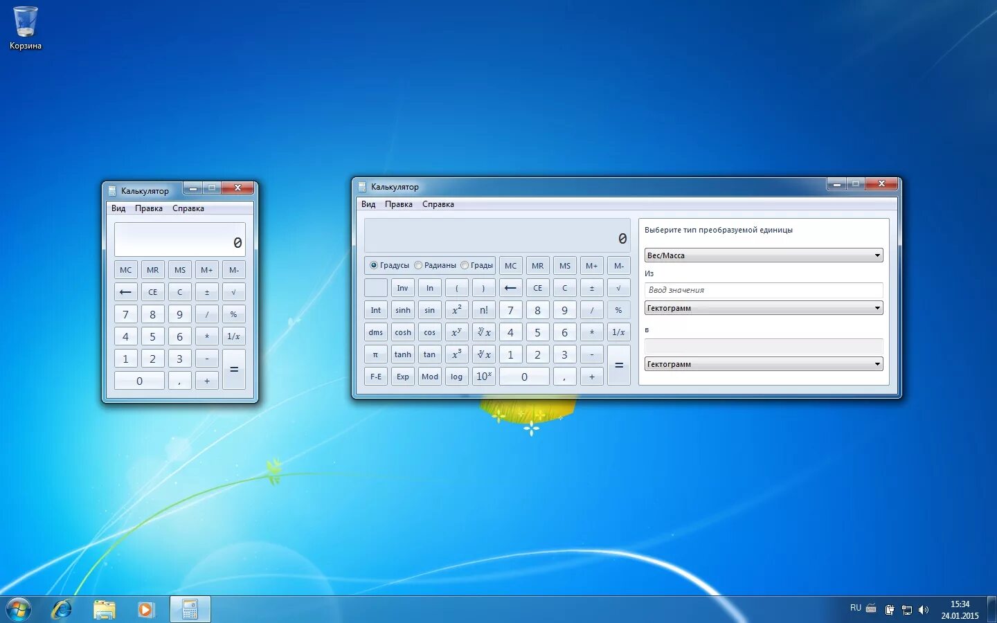997x623 pixels.
Task: Click the Int button
Action: (375, 310)
